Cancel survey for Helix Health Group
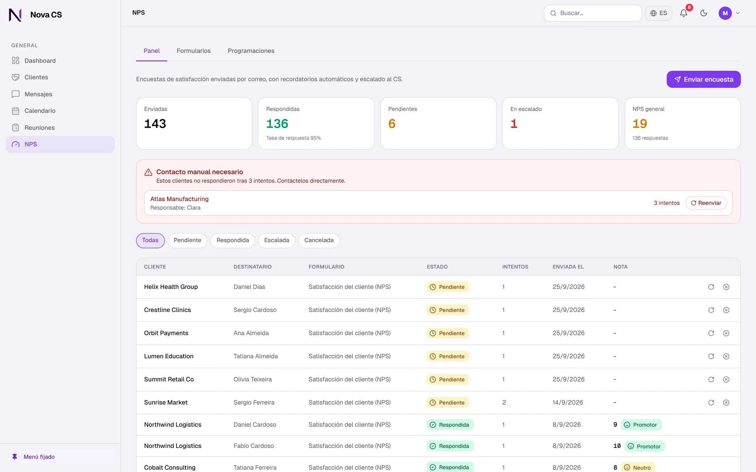Image resolution: width=756 pixels, height=472 pixels. [726, 287]
